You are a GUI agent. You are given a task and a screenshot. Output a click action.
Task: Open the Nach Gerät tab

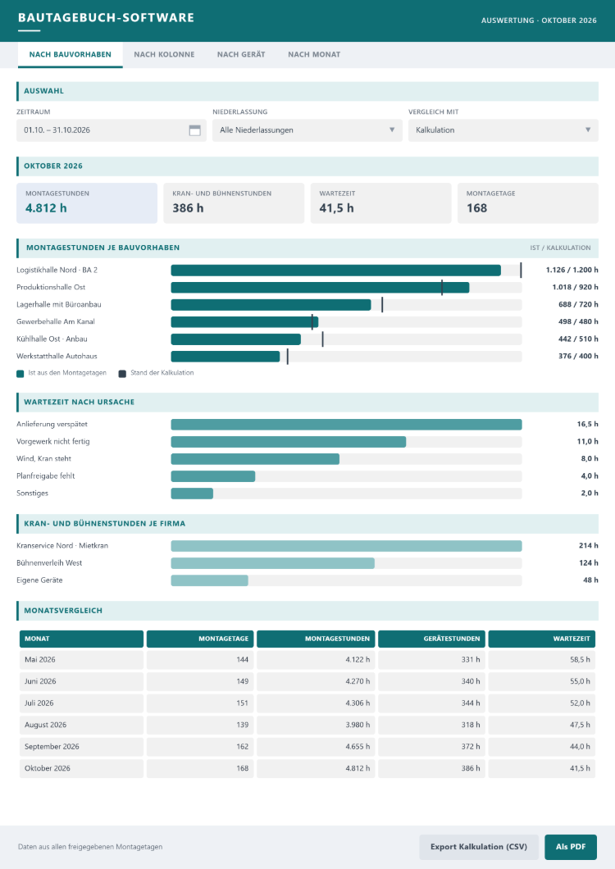tap(241, 54)
